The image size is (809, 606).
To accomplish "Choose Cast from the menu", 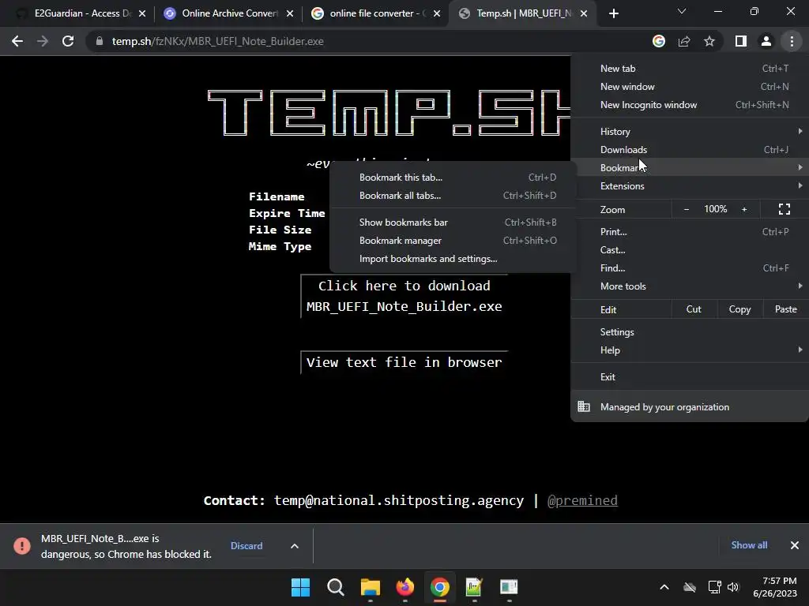I will tap(689, 250).
